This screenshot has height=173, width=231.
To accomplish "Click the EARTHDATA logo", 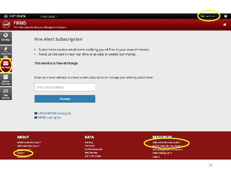I will click(x=15, y=16).
